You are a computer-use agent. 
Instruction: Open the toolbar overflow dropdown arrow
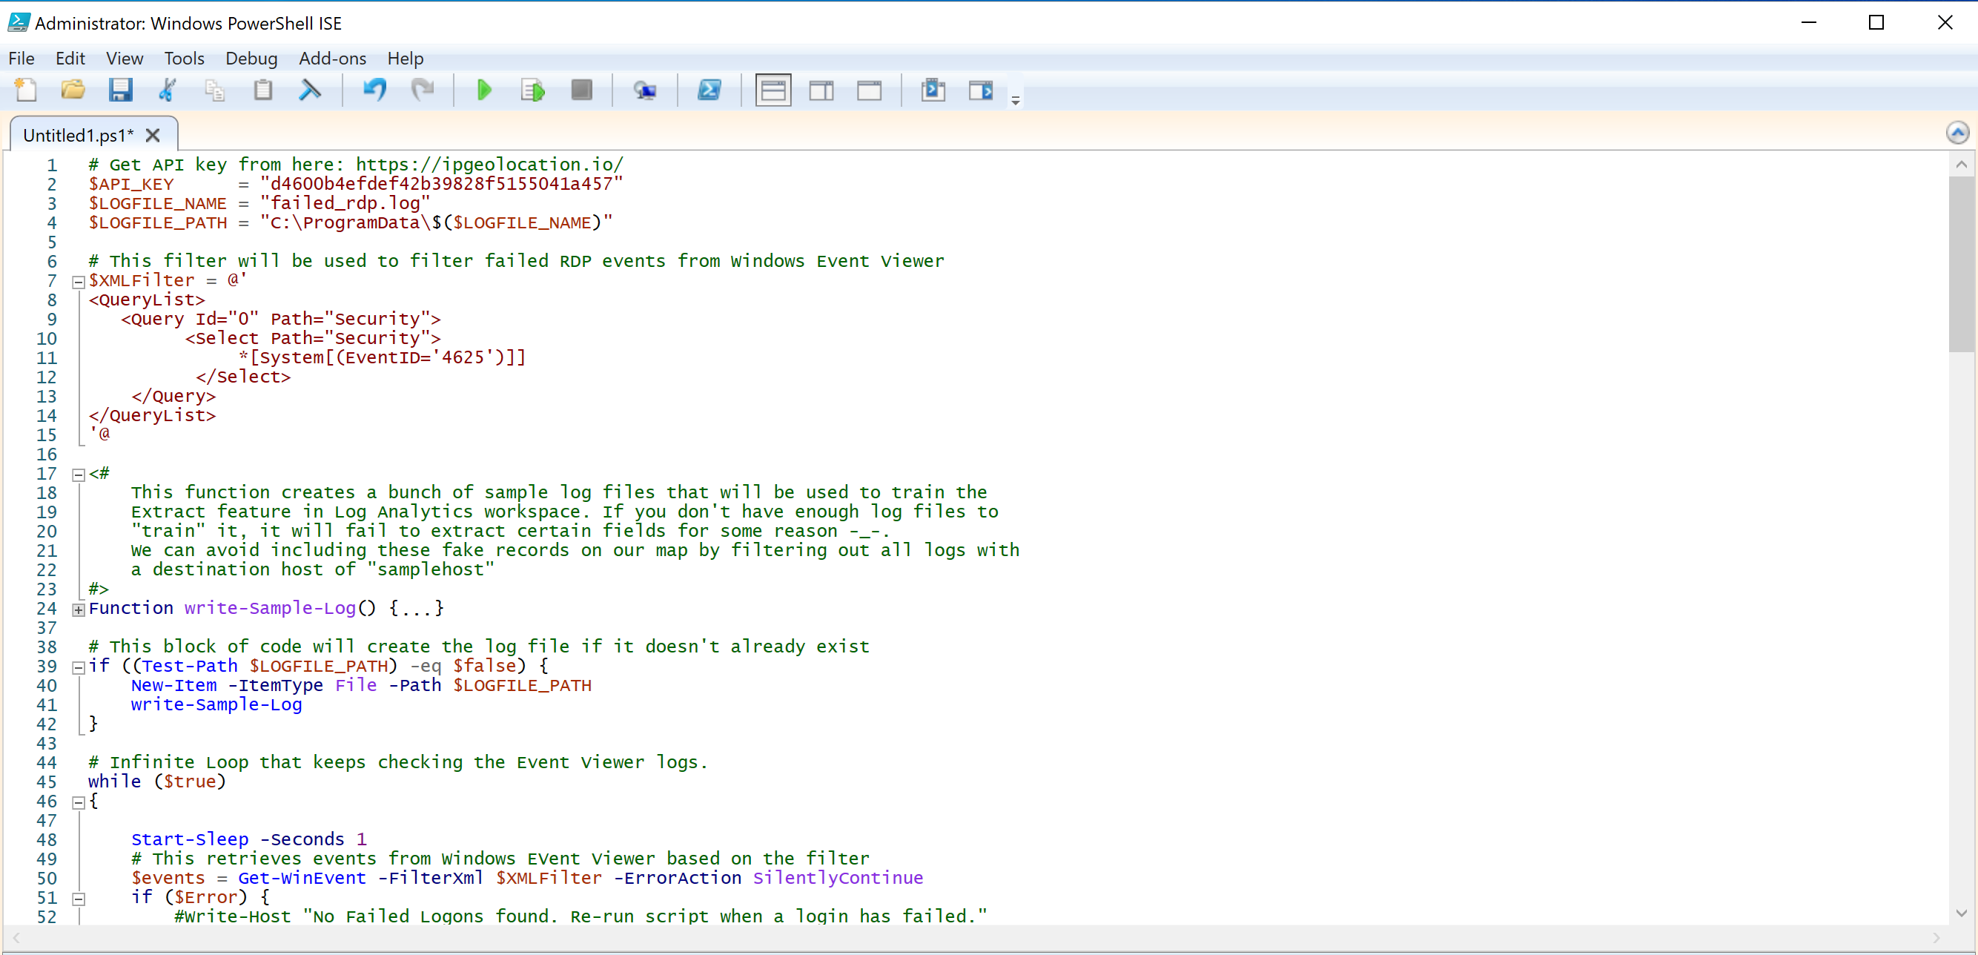1015,99
